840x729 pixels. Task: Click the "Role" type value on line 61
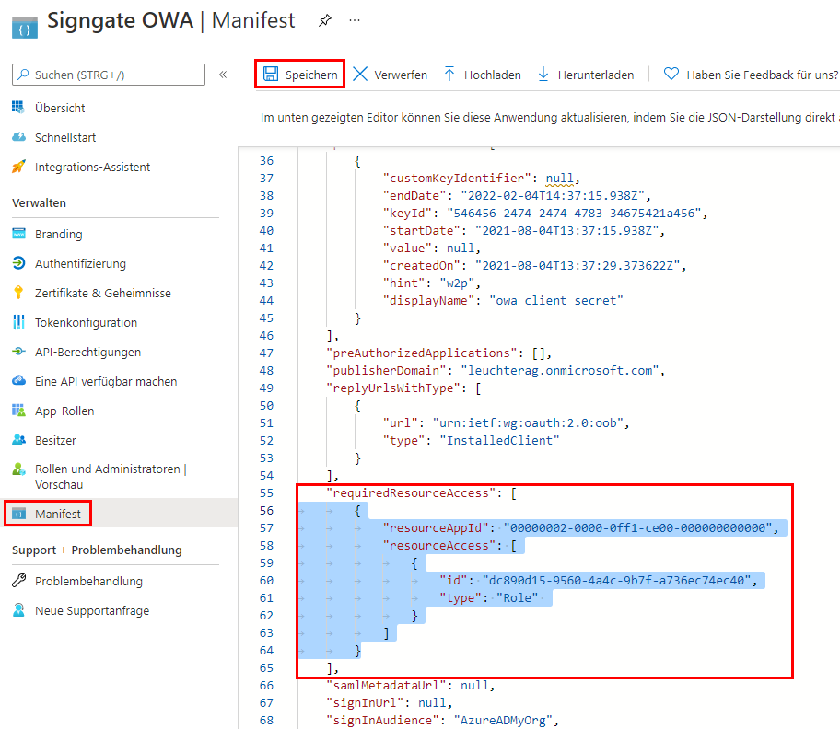tap(517, 598)
